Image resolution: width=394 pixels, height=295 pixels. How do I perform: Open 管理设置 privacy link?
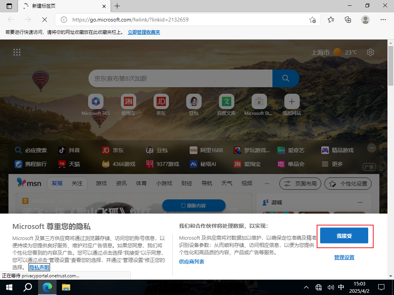[344, 257]
